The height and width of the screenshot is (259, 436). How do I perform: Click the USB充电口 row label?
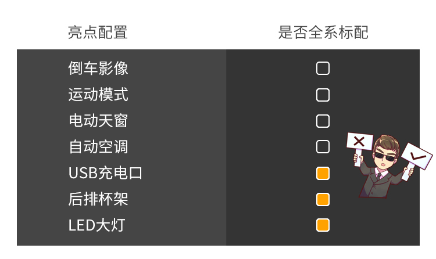click(105, 173)
